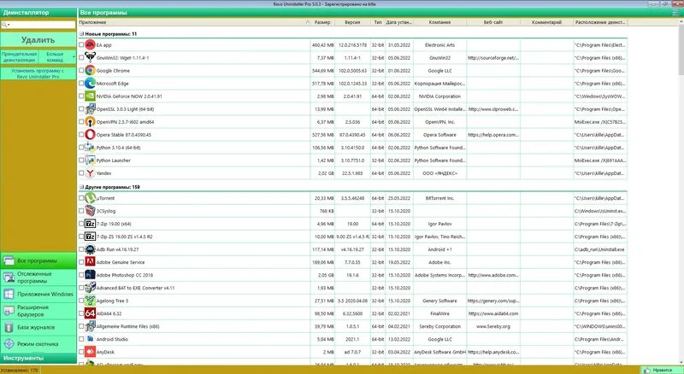Tick the checkbox for Google Chrome
This screenshot has height=374, width=684.
(x=81, y=70)
